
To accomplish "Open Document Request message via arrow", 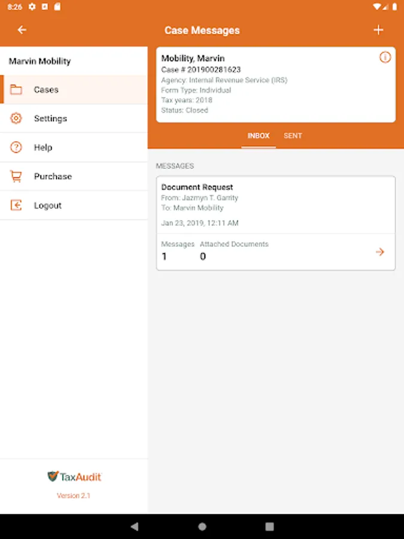I will point(379,252).
